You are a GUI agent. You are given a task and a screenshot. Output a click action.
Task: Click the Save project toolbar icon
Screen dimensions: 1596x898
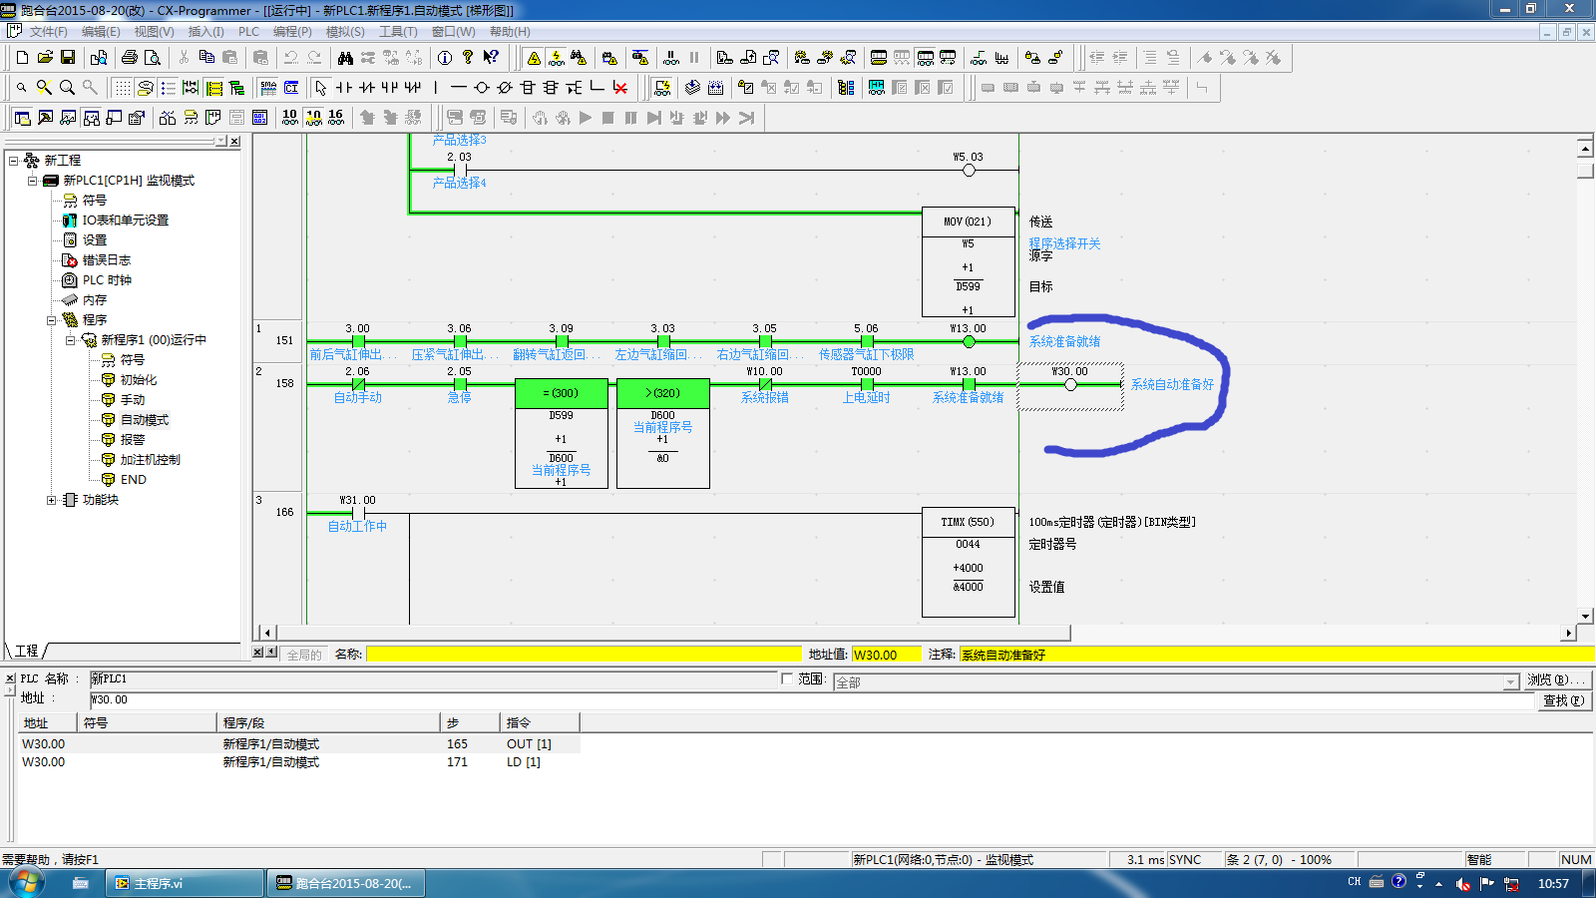[x=68, y=58]
